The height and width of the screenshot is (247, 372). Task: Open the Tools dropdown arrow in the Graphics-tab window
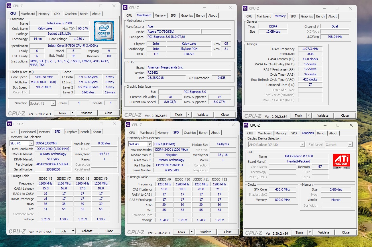[310, 232]
